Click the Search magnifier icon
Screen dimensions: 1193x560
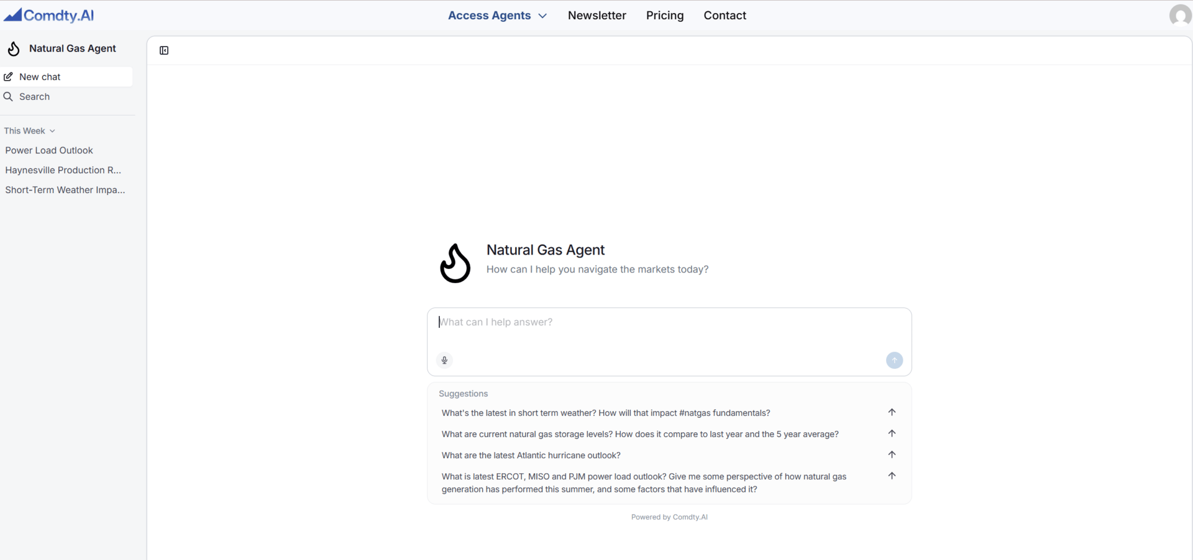tap(8, 97)
